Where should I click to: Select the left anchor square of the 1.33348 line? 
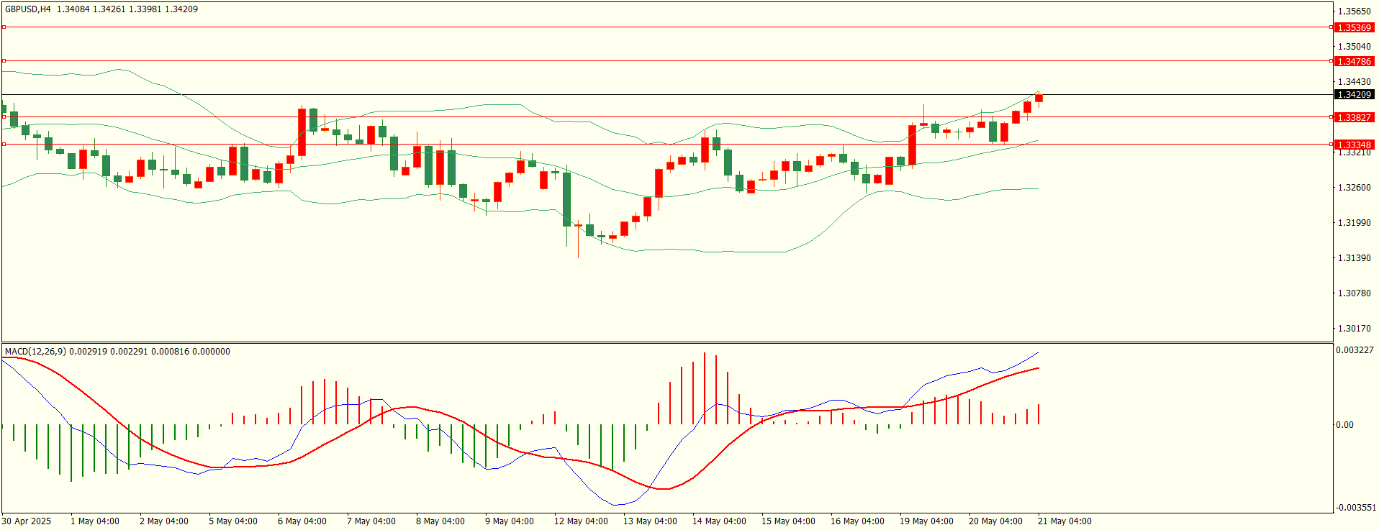click(x=4, y=145)
